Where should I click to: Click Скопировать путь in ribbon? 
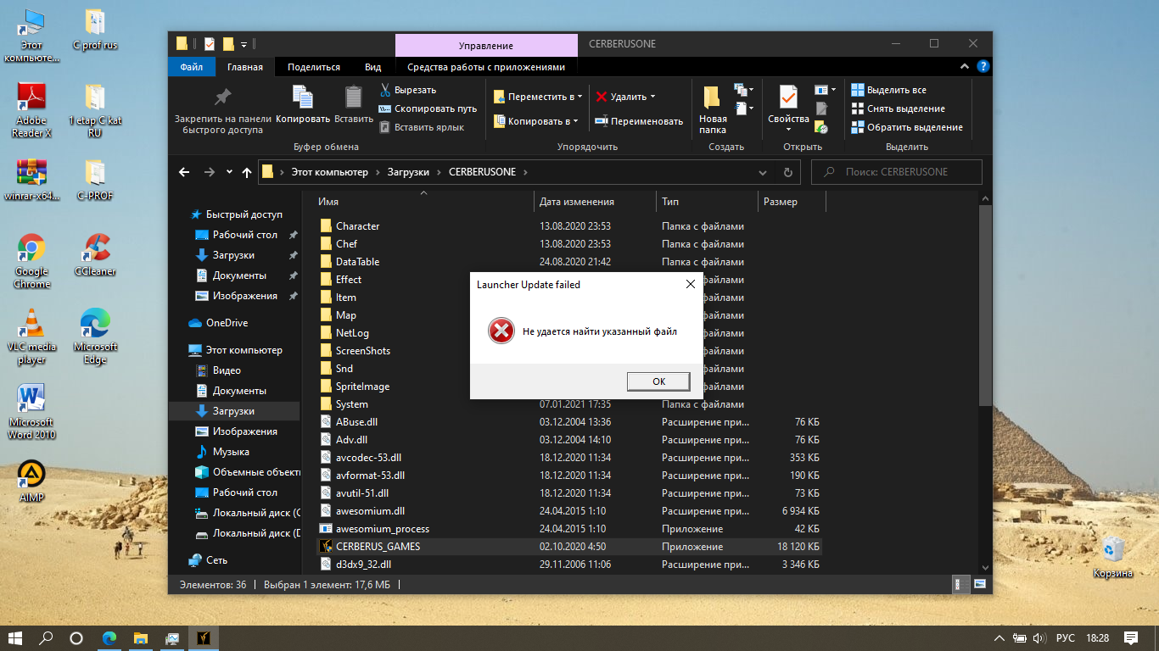point(428,108)
